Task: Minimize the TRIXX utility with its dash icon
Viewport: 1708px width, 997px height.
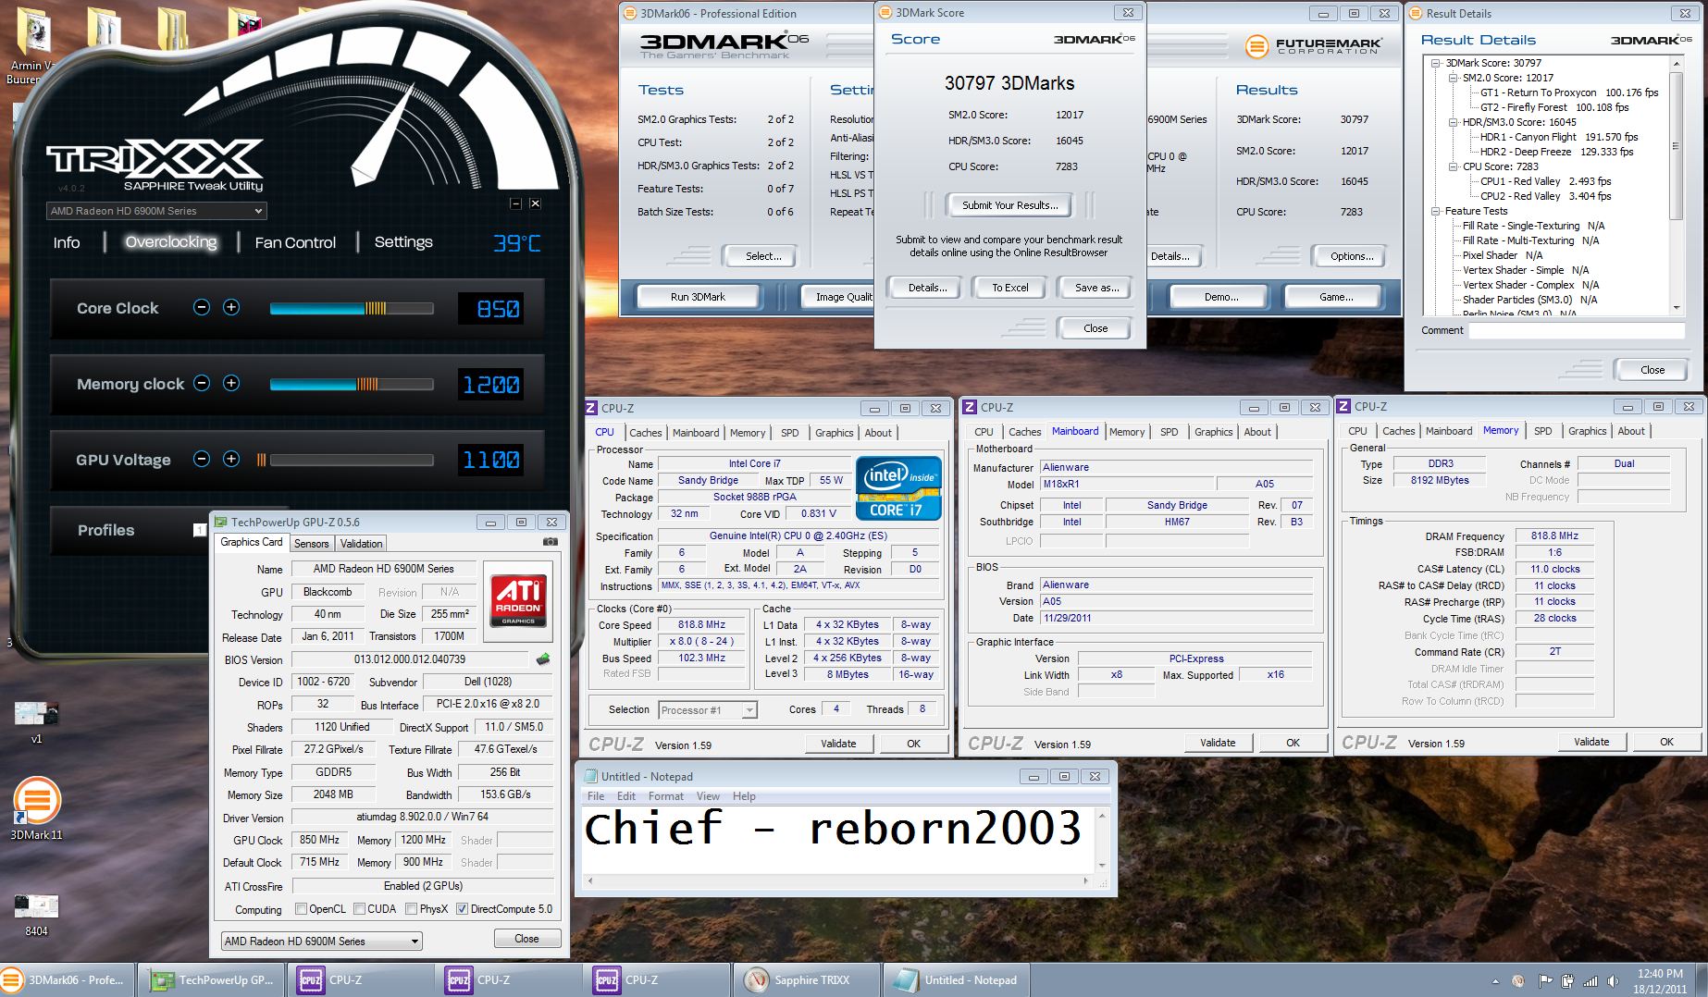Action: (516, 203)
